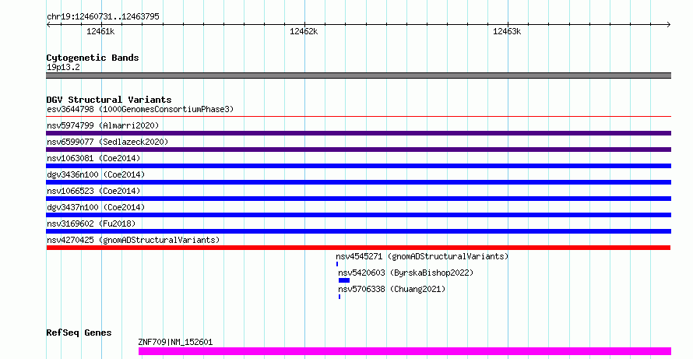Click the left arrowhead of the ruler
The height and width of the screenshot is (359, 693).
(48, 25)
